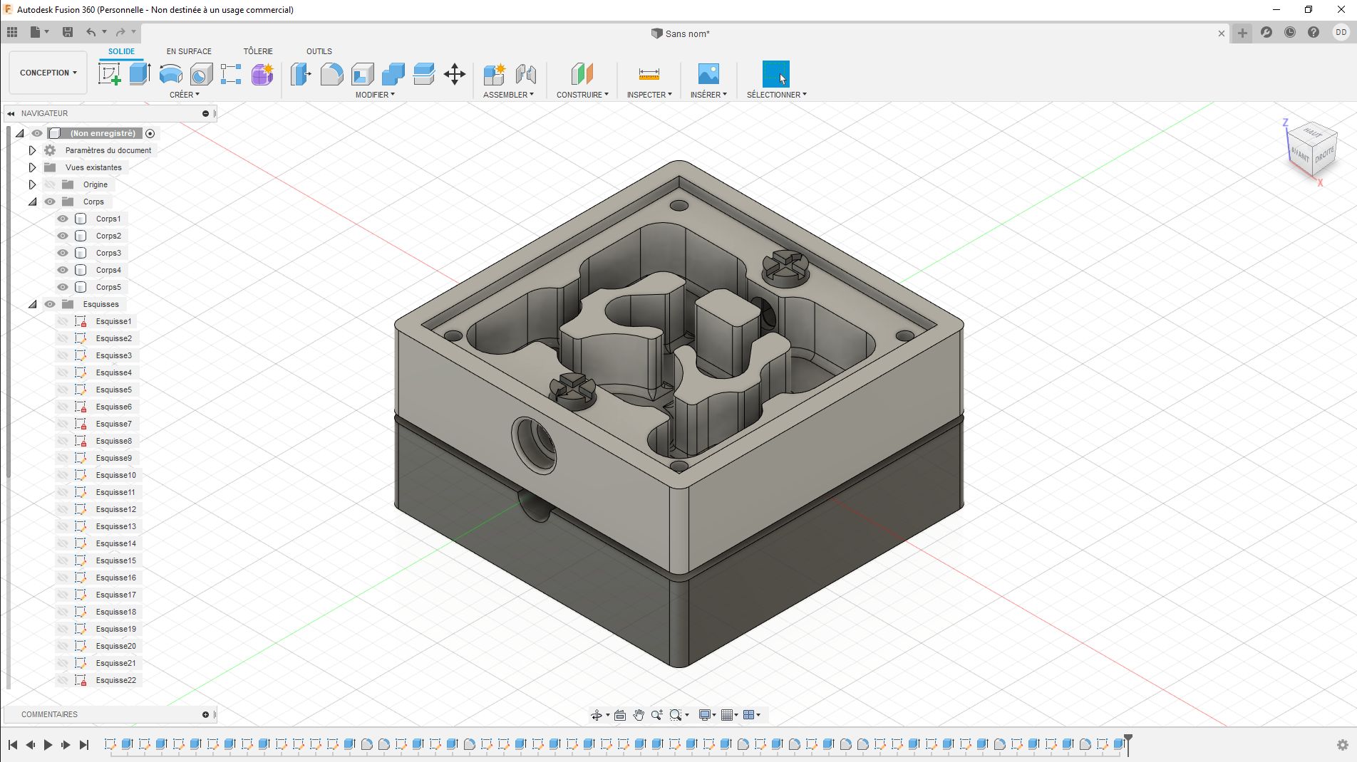Select the Extrude tool icon
The width and height of the screenshot is (1357, 762).
[x=140, y=74]
